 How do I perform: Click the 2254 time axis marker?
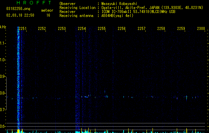pyautogui.click(x=82, y=29)
